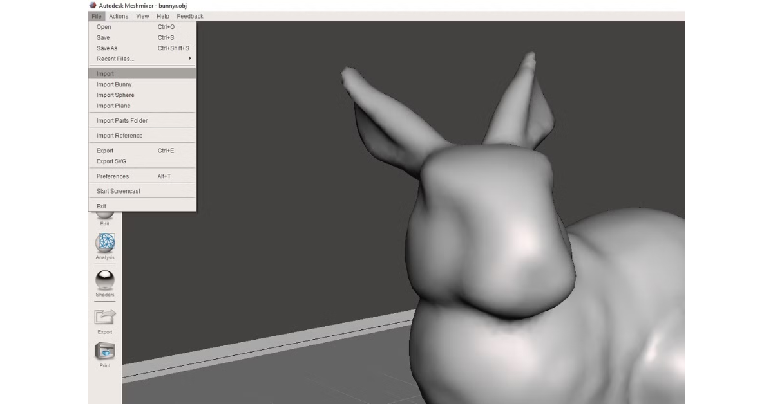Image resolution: width=773 pixels, height=404 pixels.
Task: Choose Import from the File menu
Action: pos(104,73)
